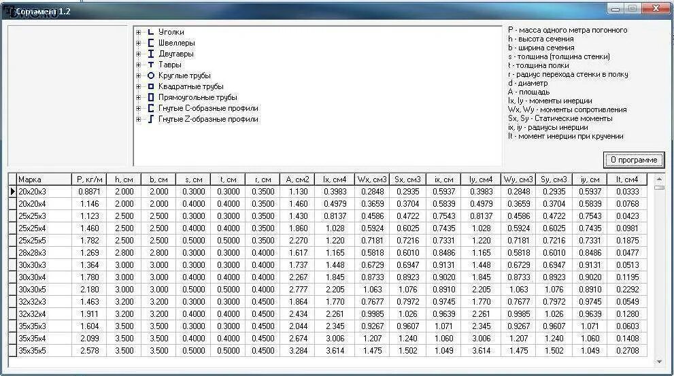The width and height of the screenshot is (674, 376).
Task: Click the table vertical scrollbar thumb
Action: click(x=660, y=188)
